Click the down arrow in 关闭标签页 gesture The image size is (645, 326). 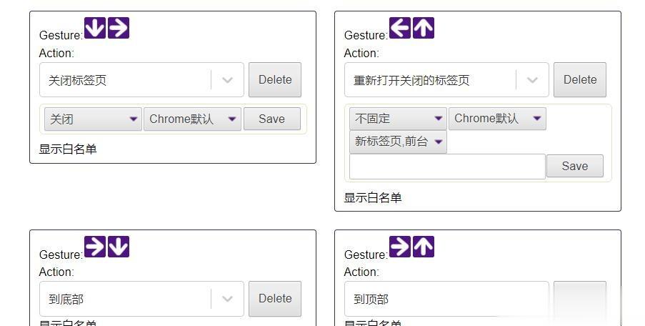point(95,29)
